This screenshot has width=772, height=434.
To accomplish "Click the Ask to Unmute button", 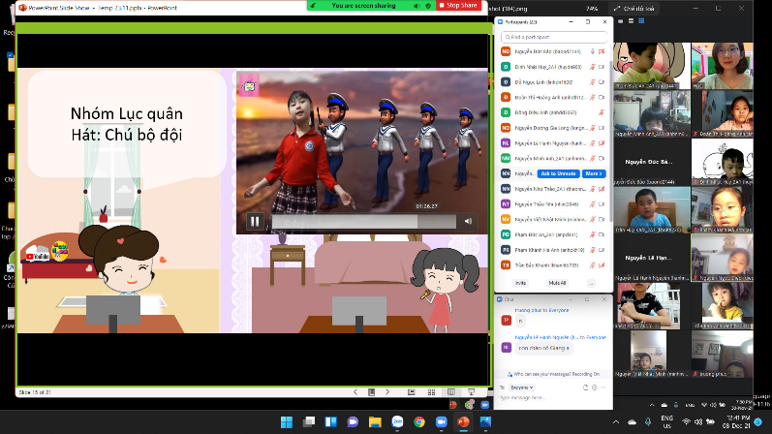I will pyautogui.click(x=559, y=173).
